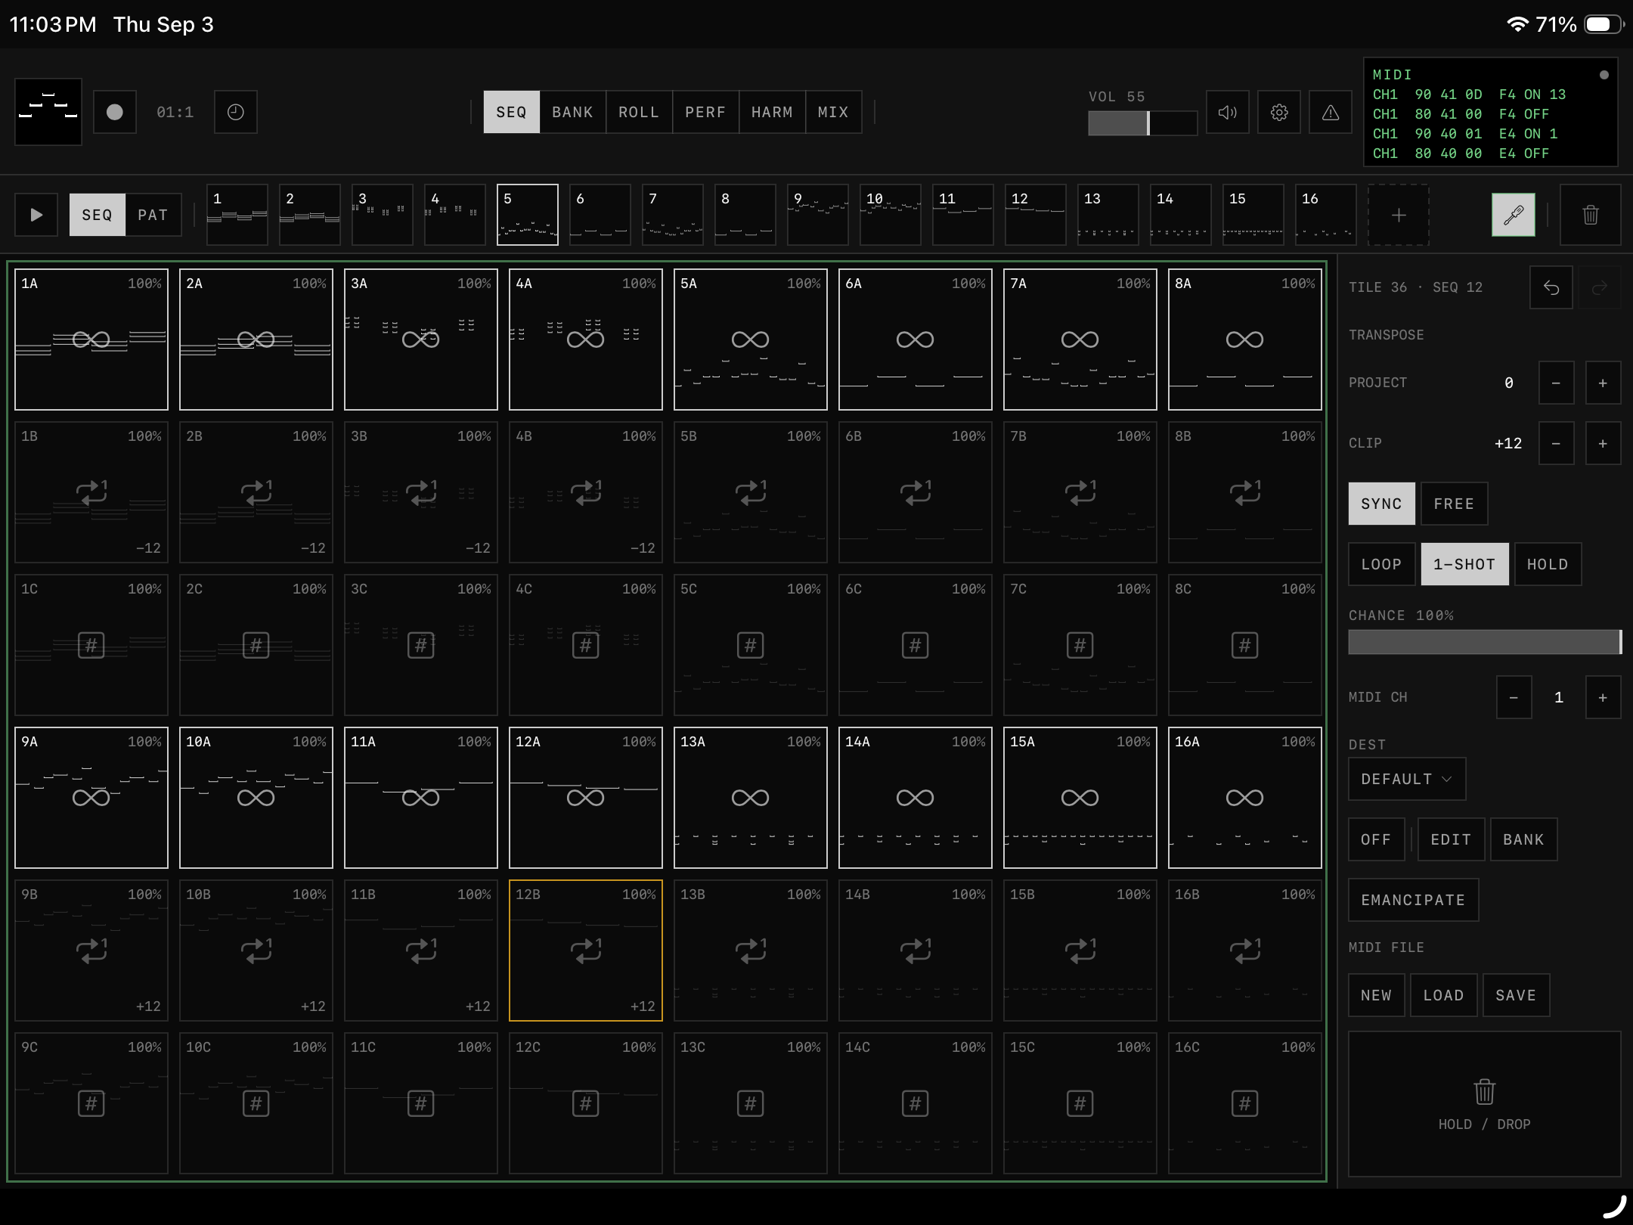SAVE the MIDI file

click(x=1517, y=995)
